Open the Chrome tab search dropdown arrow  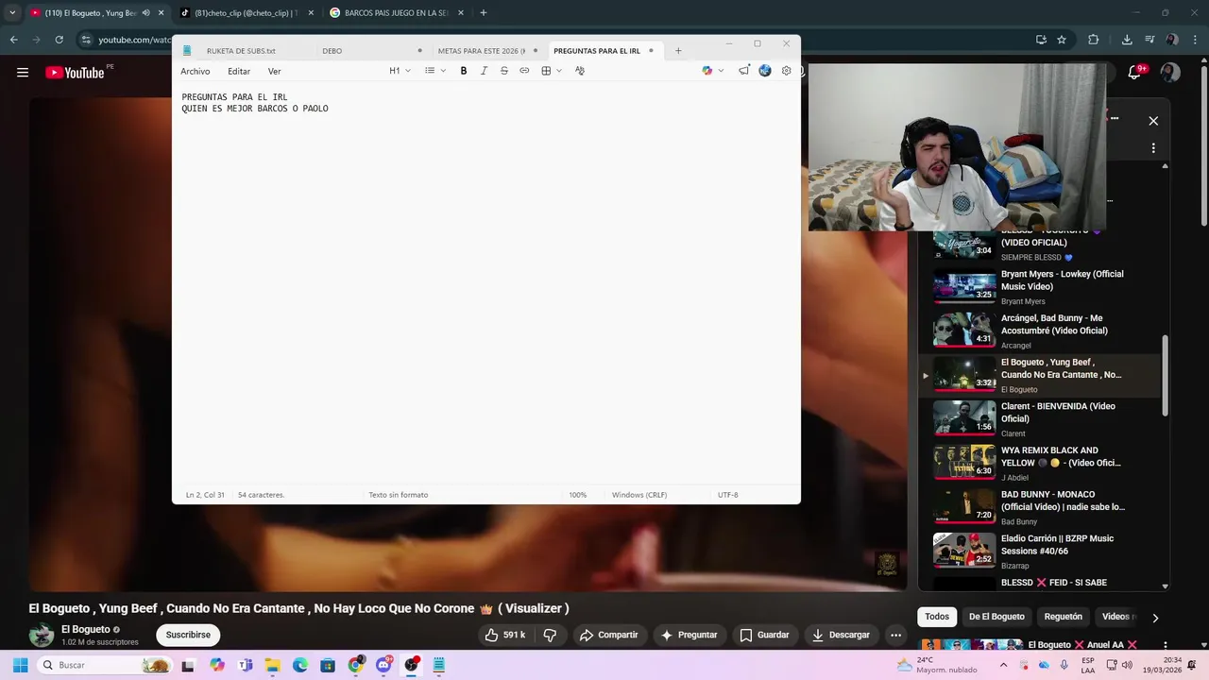coord(12,13)
